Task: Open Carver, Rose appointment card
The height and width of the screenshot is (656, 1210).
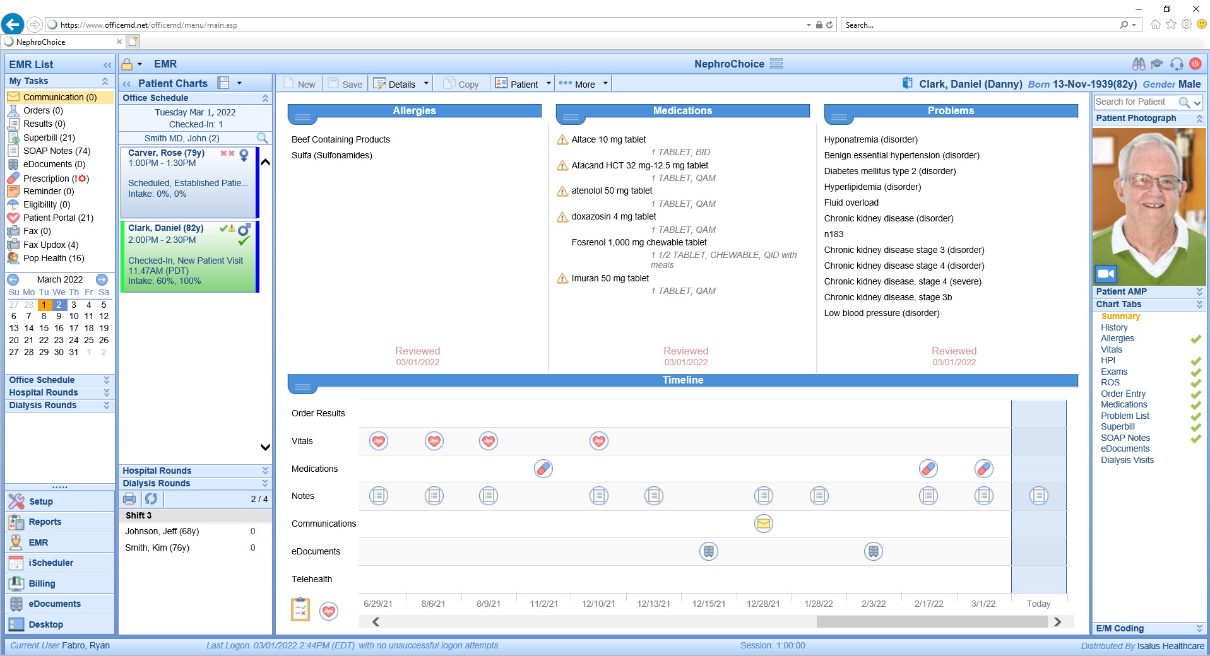Action: [188, 182]
